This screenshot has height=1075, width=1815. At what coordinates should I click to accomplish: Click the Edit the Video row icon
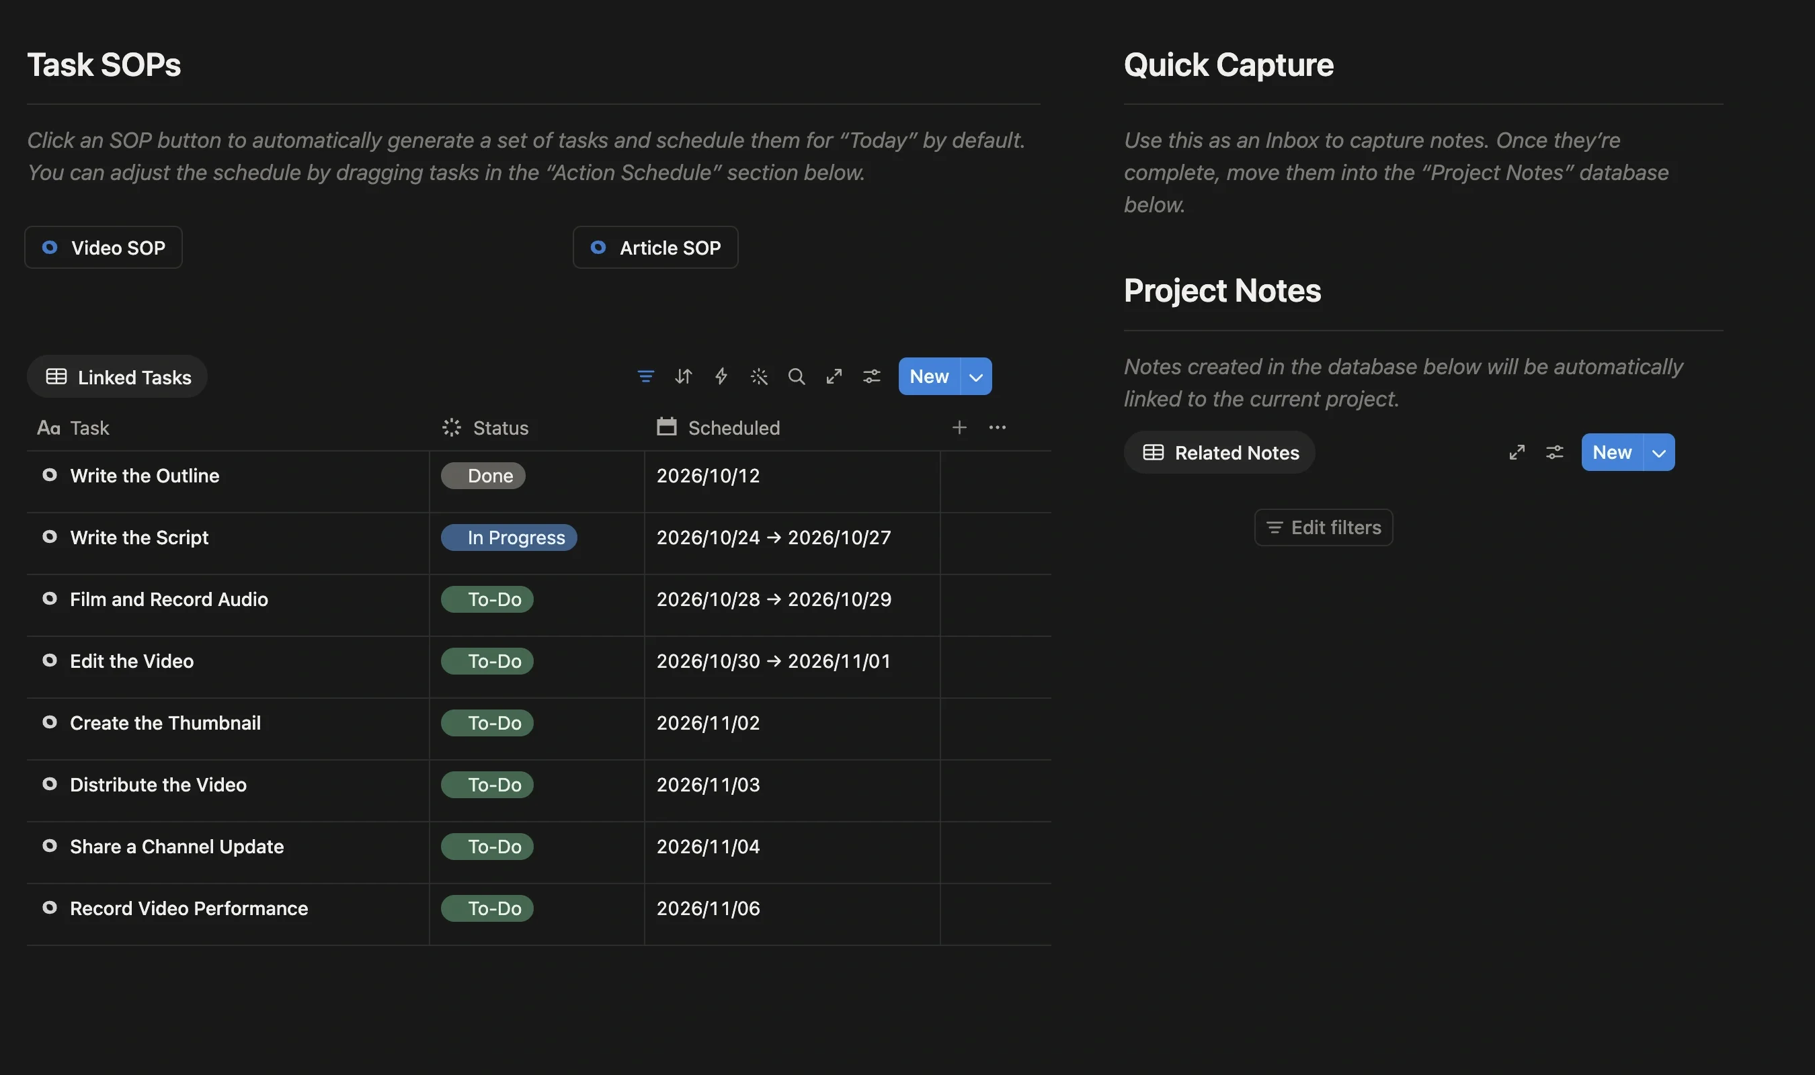[x=50, y=660]
